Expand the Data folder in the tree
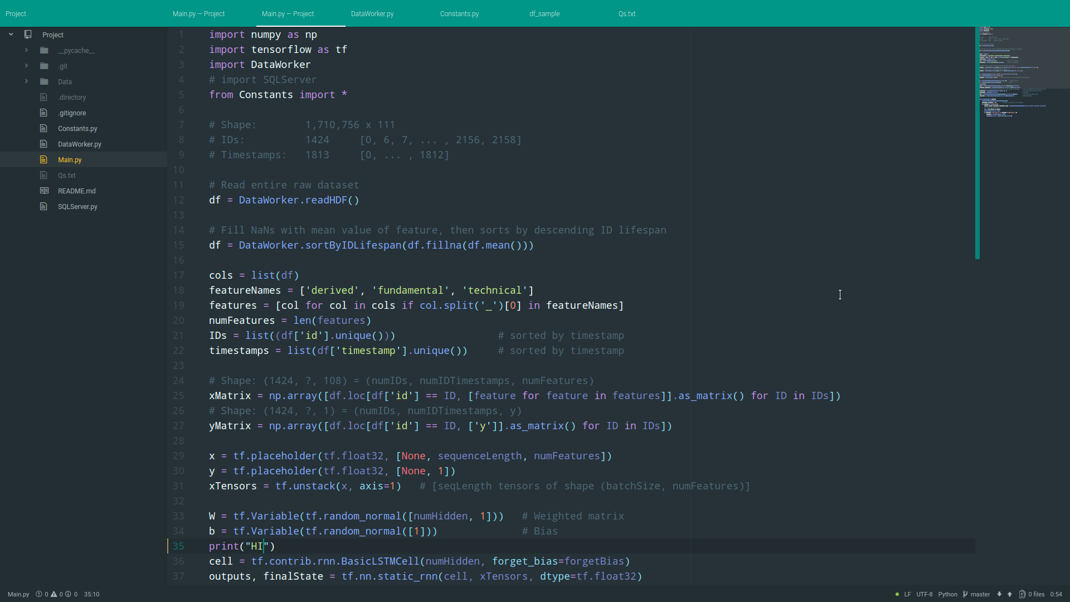Viewport: 1070px width, 602px height. 26,81
